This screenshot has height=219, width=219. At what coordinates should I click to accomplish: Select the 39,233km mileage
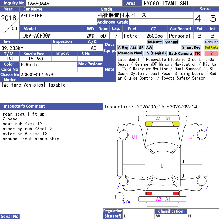point(12,48)
